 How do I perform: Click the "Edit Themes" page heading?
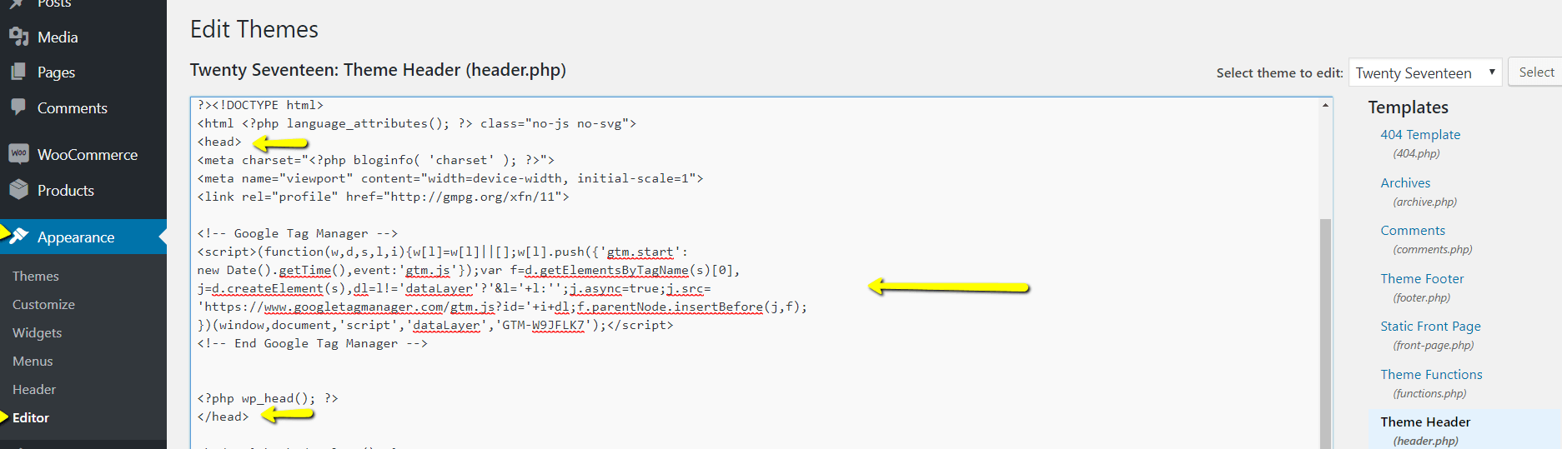pos(254,29)
